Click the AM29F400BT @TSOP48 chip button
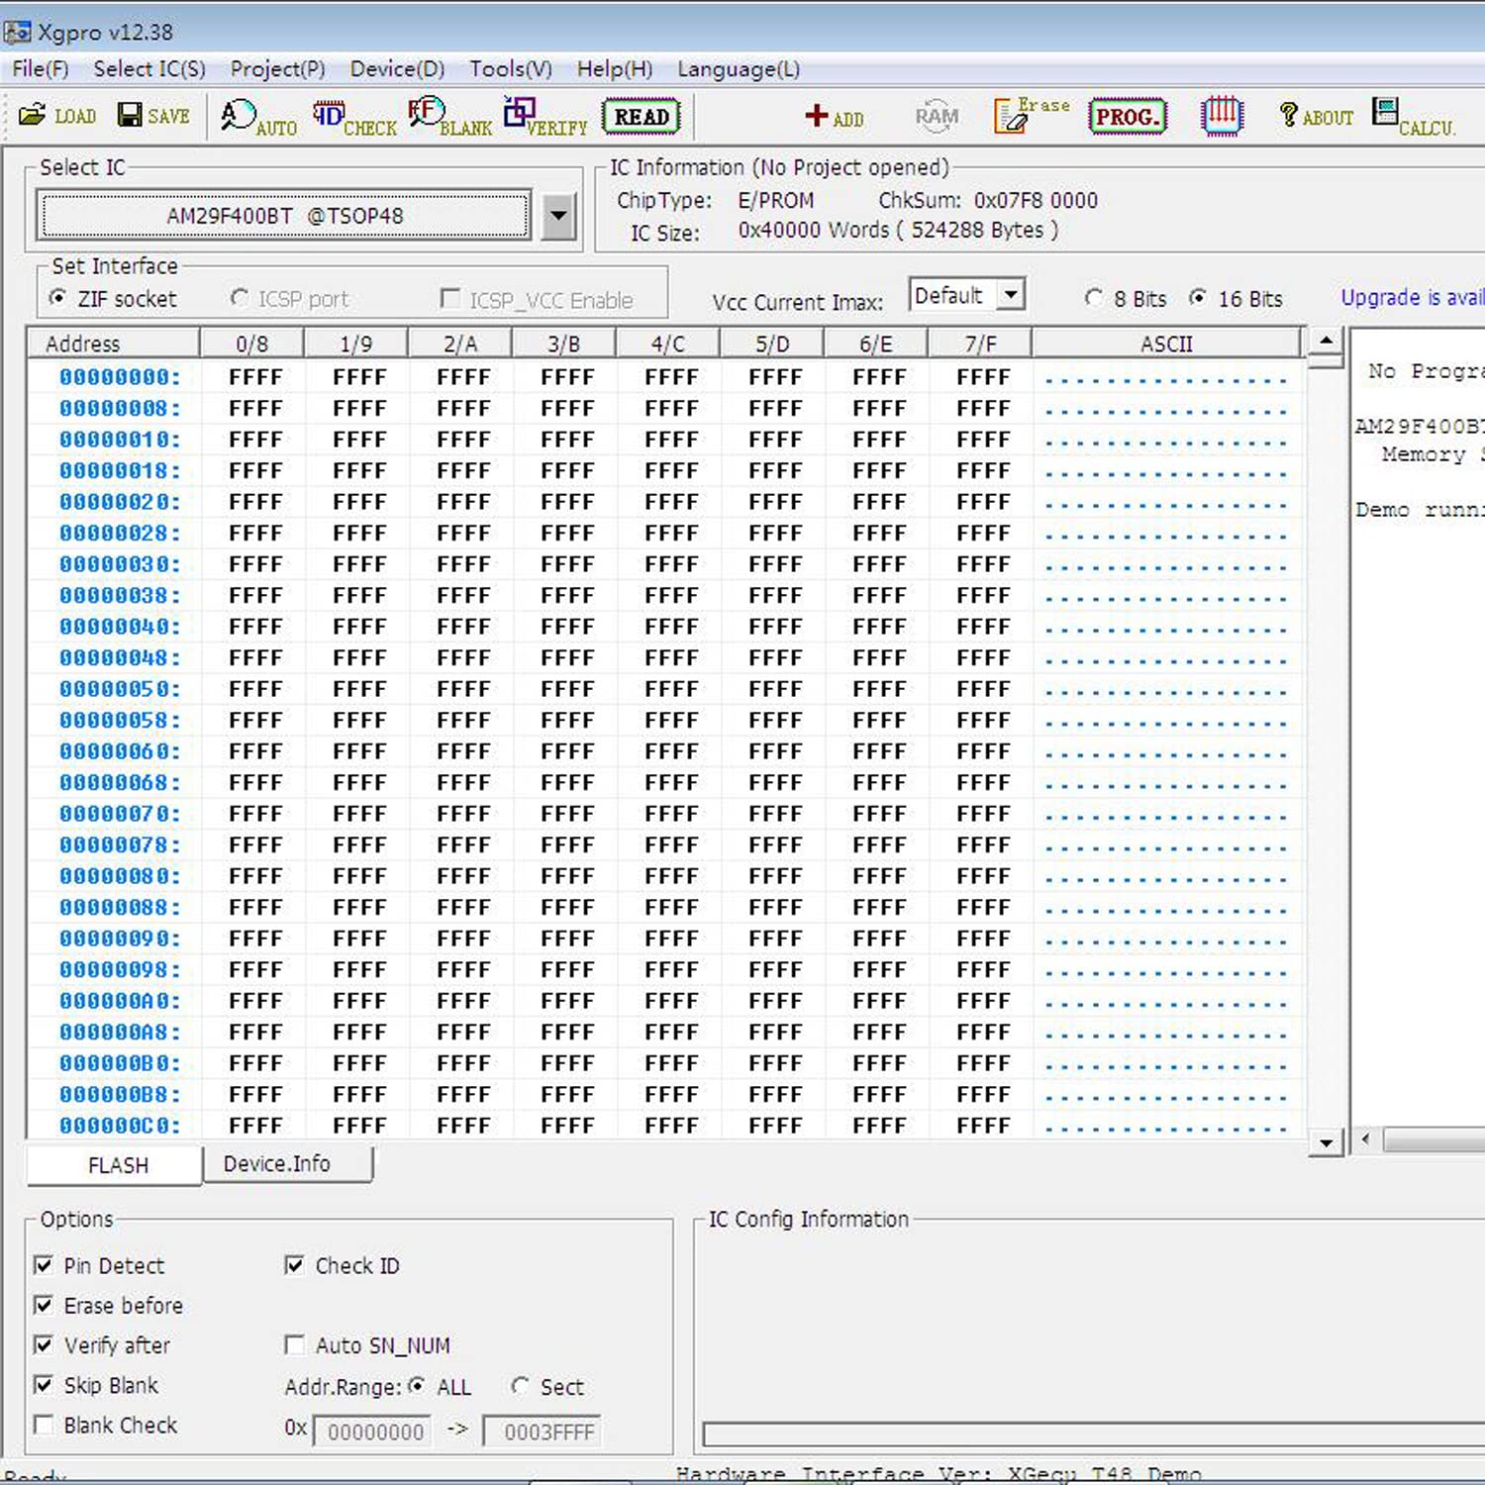 click(x=284, y=216)
